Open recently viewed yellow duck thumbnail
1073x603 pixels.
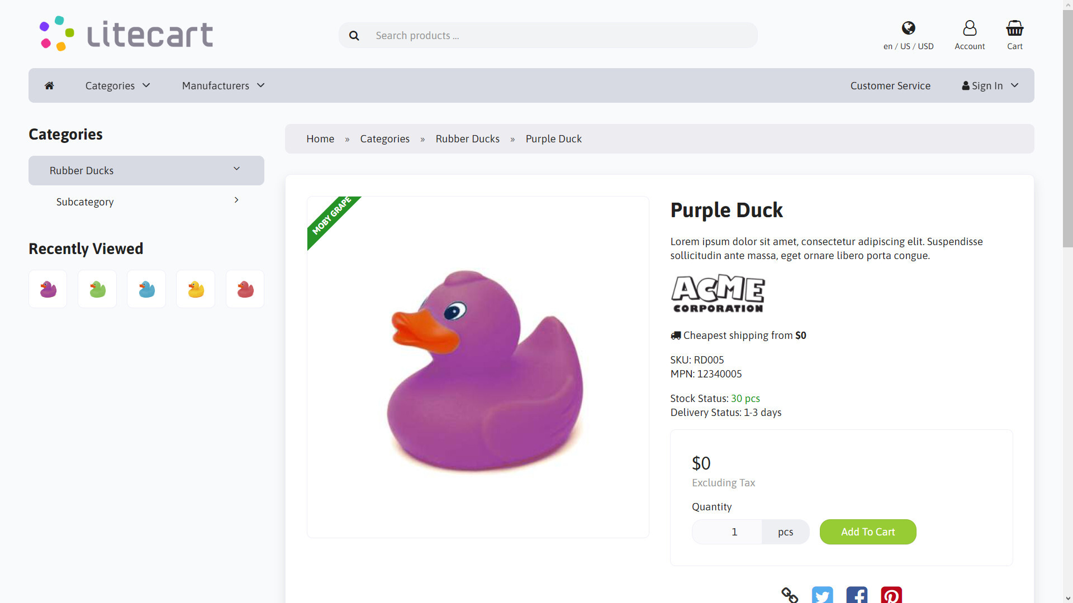pyautogui.click(x=196, y=289)
